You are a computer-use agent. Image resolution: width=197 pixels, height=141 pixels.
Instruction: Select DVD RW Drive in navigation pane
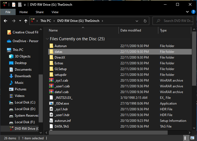click(x=19, y=129)
